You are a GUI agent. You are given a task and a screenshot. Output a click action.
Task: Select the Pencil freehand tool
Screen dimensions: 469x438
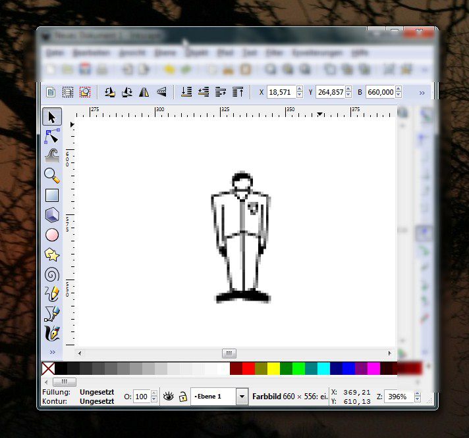tap(52, 294)
